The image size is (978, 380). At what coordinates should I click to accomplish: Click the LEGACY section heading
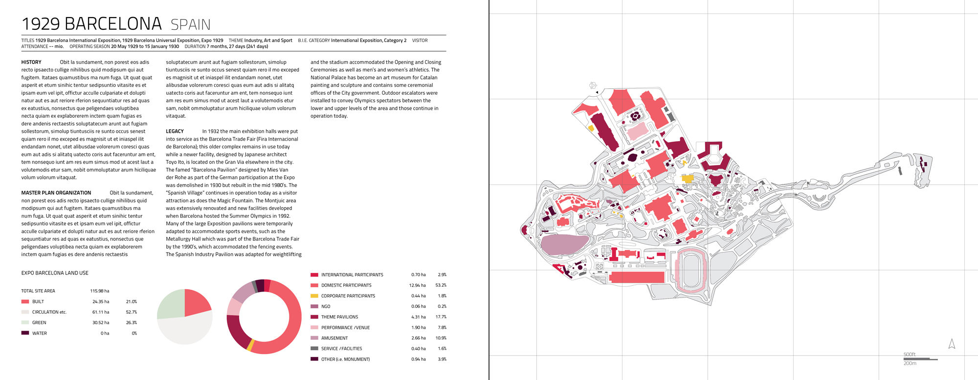click(175, 131)
